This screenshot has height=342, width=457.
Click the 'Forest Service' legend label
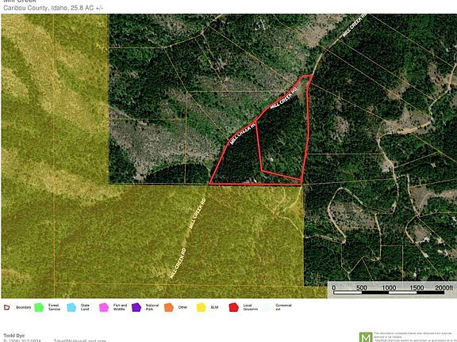[54, 307]
